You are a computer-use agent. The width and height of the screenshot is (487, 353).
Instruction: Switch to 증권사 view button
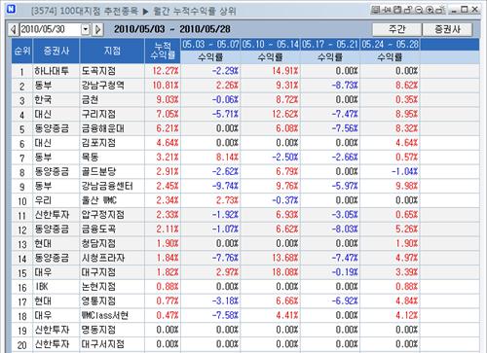tap(447, 29)
